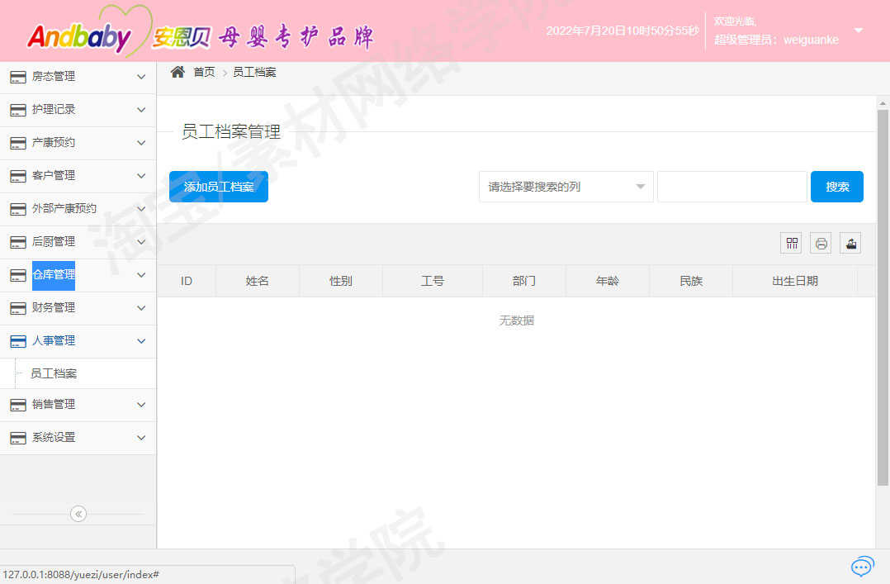Click the 姓名 column header
The image size is (890, 584).
tap(257, 281)
